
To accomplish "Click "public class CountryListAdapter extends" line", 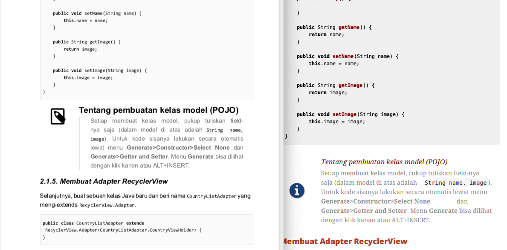I will [93, 223].
